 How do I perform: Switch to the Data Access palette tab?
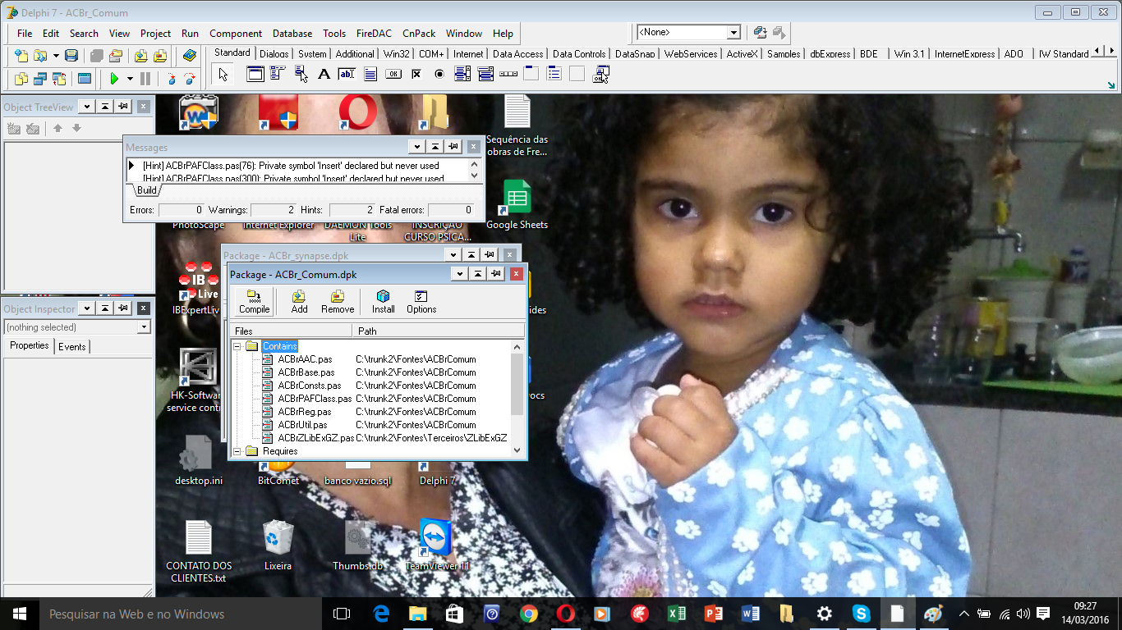(x=517, y=54)
